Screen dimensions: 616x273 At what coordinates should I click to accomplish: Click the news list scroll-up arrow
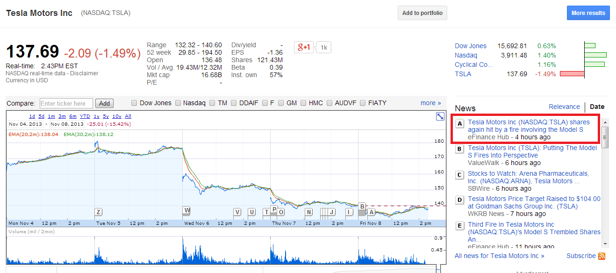click(x=605, y=122)
